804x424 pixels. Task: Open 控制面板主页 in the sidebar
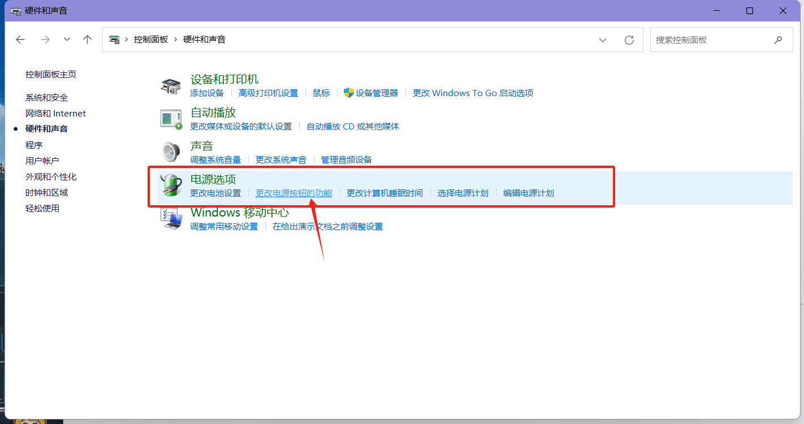50,75
